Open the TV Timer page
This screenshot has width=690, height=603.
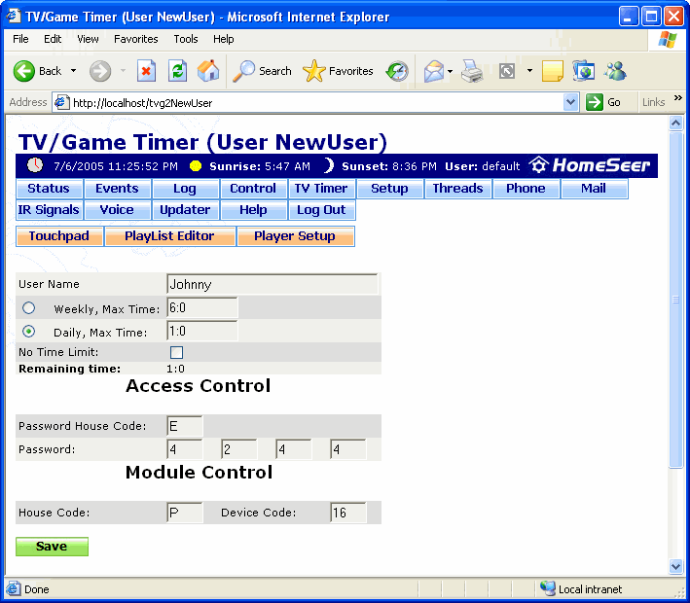pyautogui.click(x=321, y=189)
